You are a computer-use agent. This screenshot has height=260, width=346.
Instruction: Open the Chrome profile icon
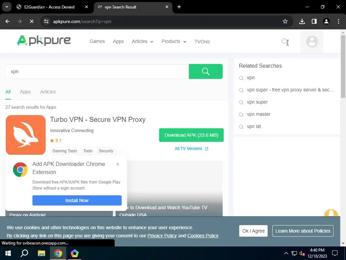tap(326, 21)
